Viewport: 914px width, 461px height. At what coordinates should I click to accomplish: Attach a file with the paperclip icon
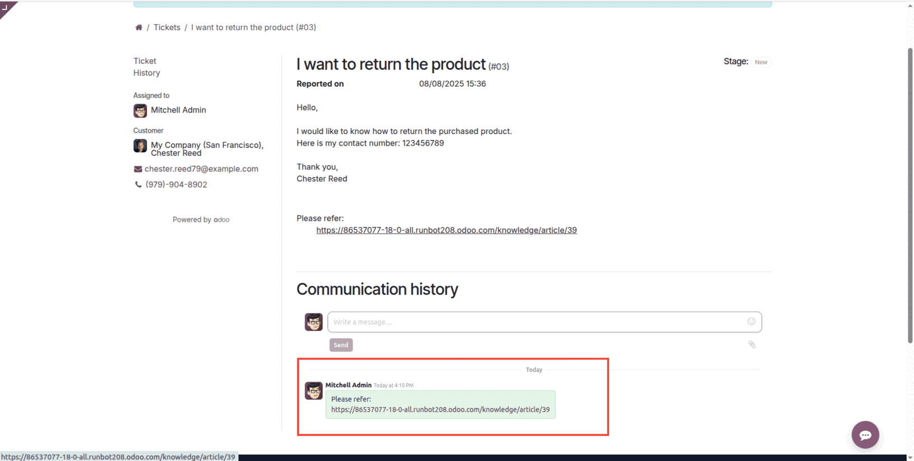(752, 344)
